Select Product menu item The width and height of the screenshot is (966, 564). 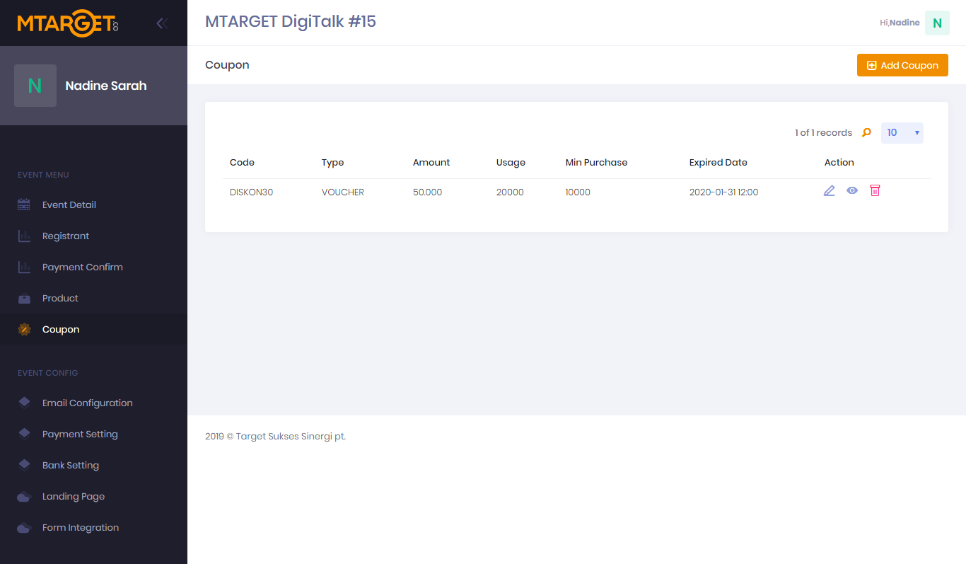[93, 298]
